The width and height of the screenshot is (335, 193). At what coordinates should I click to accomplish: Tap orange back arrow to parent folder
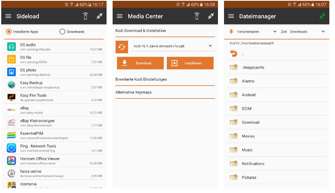(x=234, y=53)
